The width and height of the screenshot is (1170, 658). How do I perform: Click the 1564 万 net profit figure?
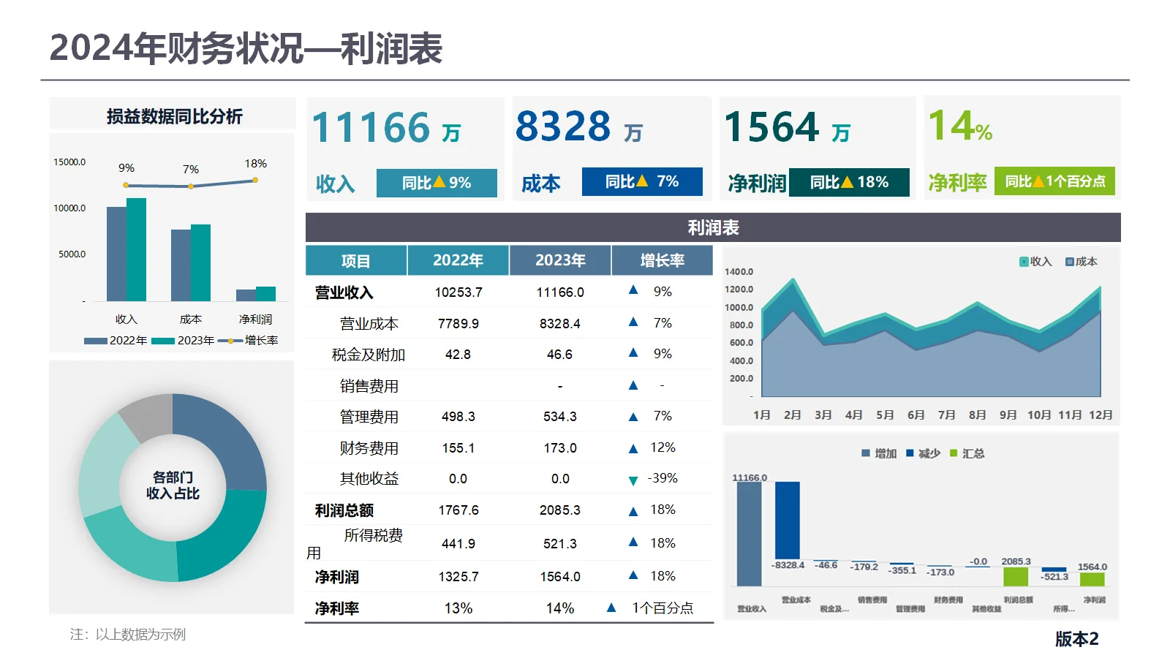pyautogui.click(x=788, y=127)
